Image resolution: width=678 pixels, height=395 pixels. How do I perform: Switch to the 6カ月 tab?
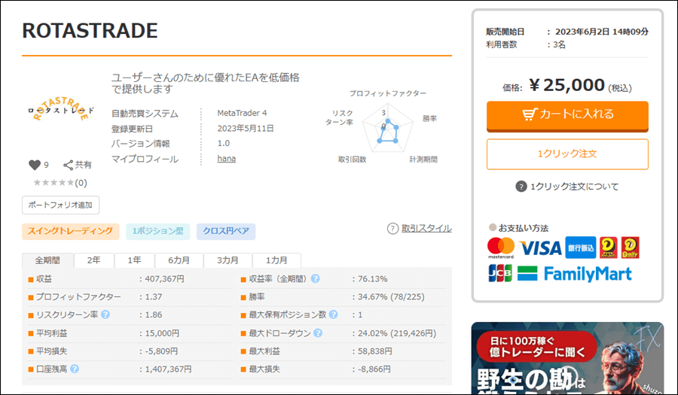pos(179,260)
